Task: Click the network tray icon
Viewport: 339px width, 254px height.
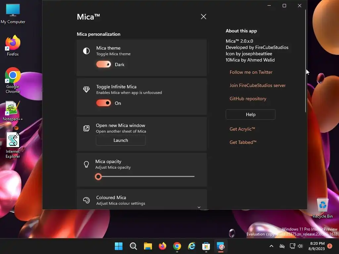Action: point(292,246)
